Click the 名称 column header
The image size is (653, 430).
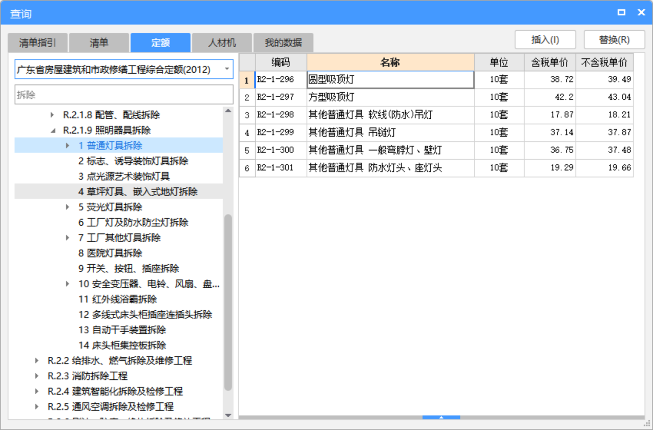(x=390, y=62)
